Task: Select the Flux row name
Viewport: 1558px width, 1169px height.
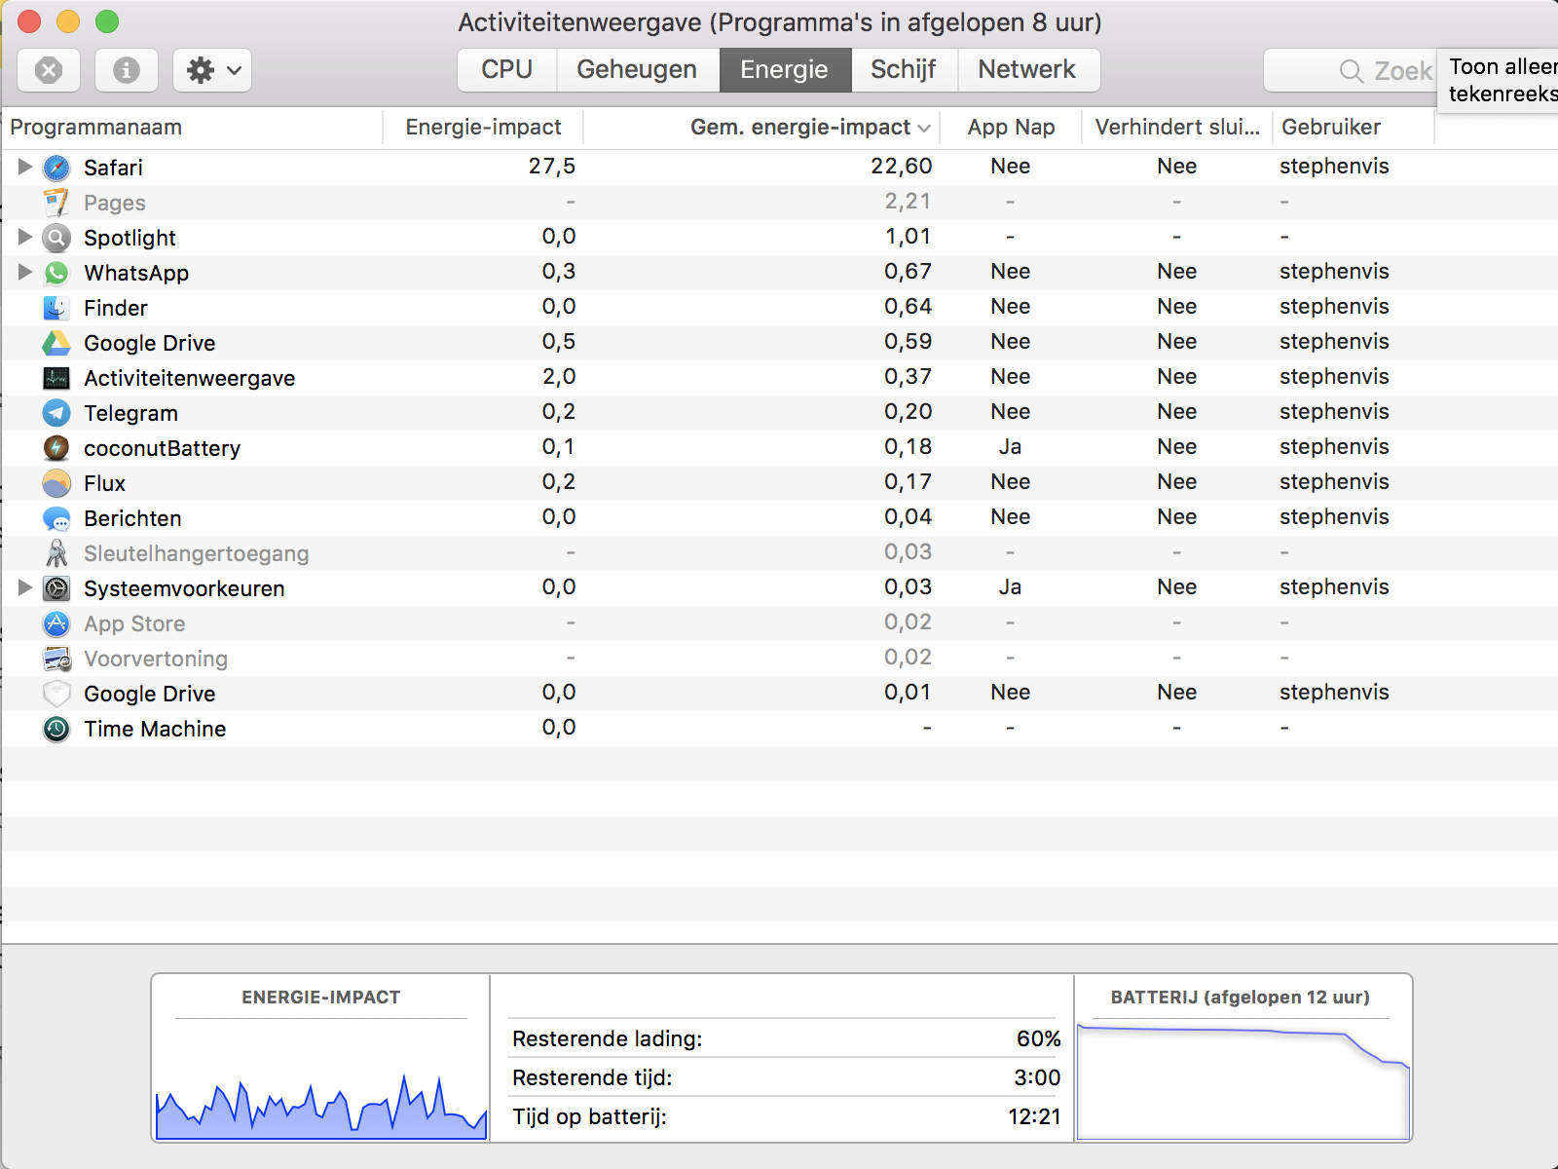Action: 104,483
